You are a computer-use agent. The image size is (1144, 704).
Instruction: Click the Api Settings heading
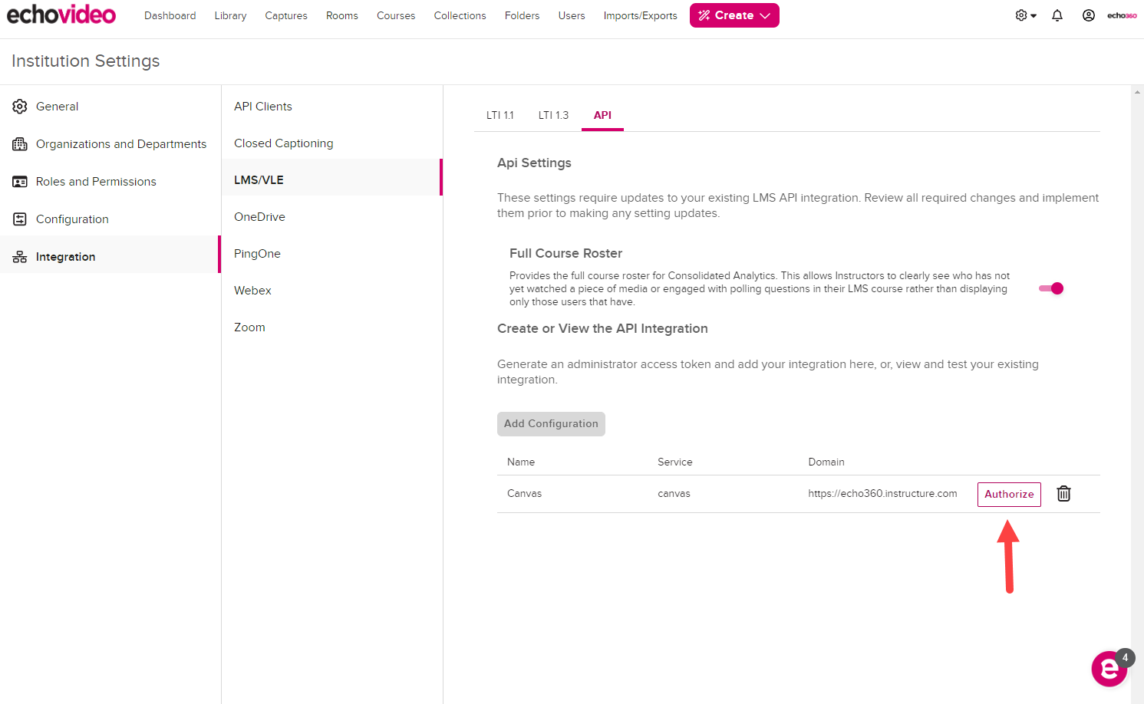[534, 163]
